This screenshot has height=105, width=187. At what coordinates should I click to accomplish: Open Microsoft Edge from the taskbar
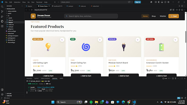coord(123,102)
